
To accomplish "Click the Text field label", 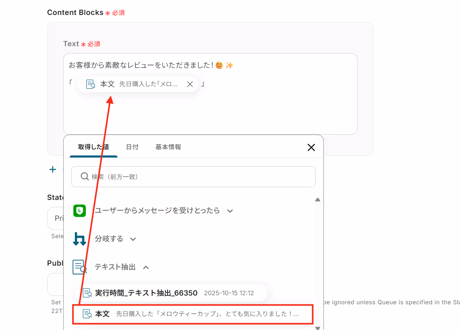I will coord(71,44).
